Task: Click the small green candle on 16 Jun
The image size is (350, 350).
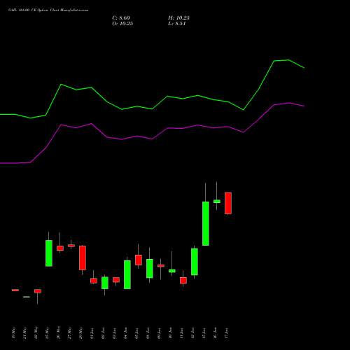Action: tap(217, 201)
